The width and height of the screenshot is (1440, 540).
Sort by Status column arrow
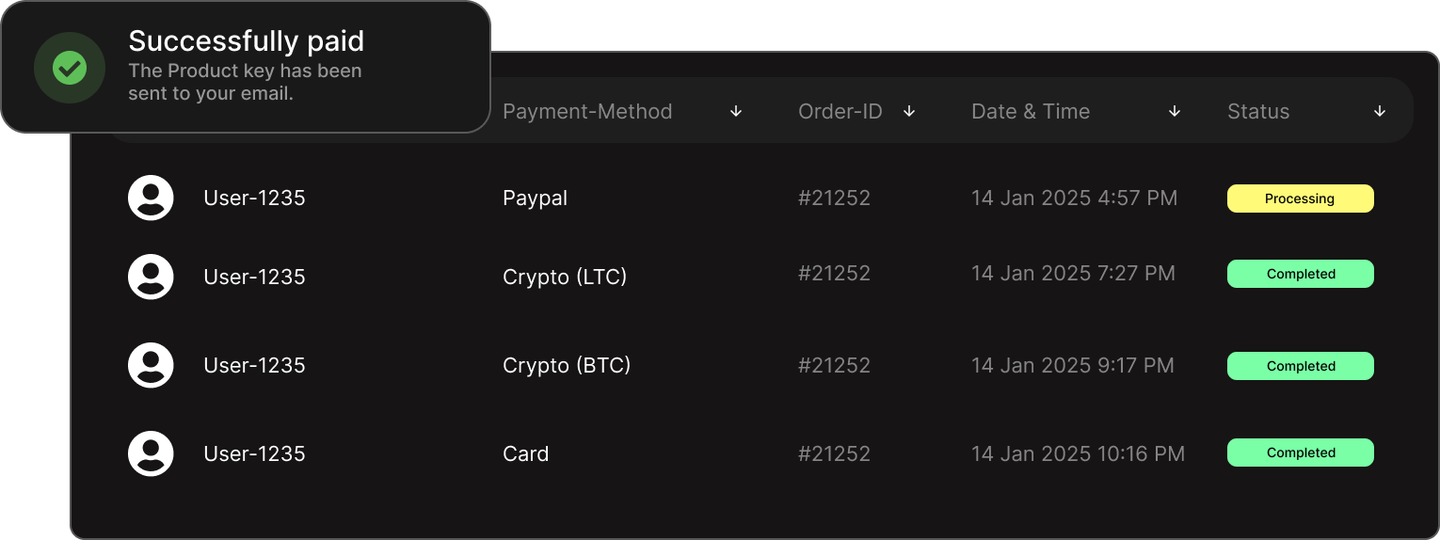[1380, 111]
